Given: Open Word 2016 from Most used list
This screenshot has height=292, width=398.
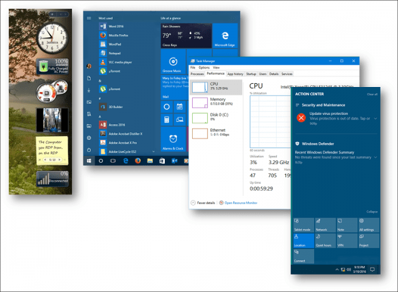Looking at the screenshot, I should (x=112, y=26).
